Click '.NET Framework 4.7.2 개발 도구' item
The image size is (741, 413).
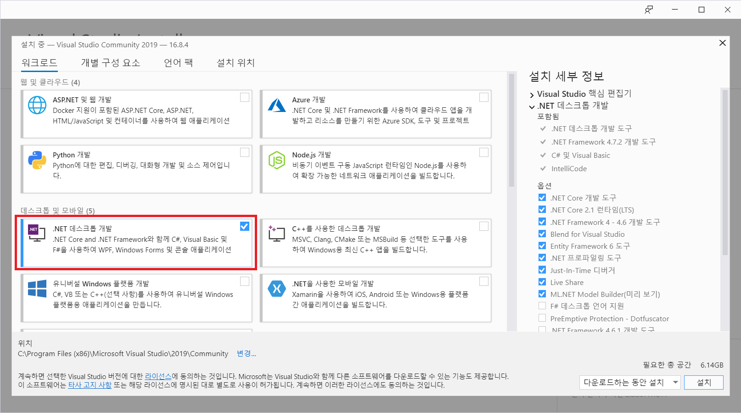603,142
